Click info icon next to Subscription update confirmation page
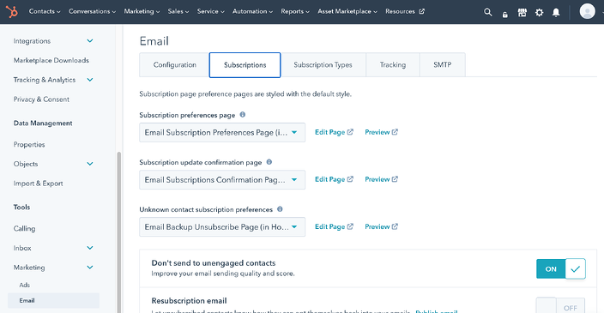This screenshot has height=313, width=604. pyautogui.click(x=269, y=162)
